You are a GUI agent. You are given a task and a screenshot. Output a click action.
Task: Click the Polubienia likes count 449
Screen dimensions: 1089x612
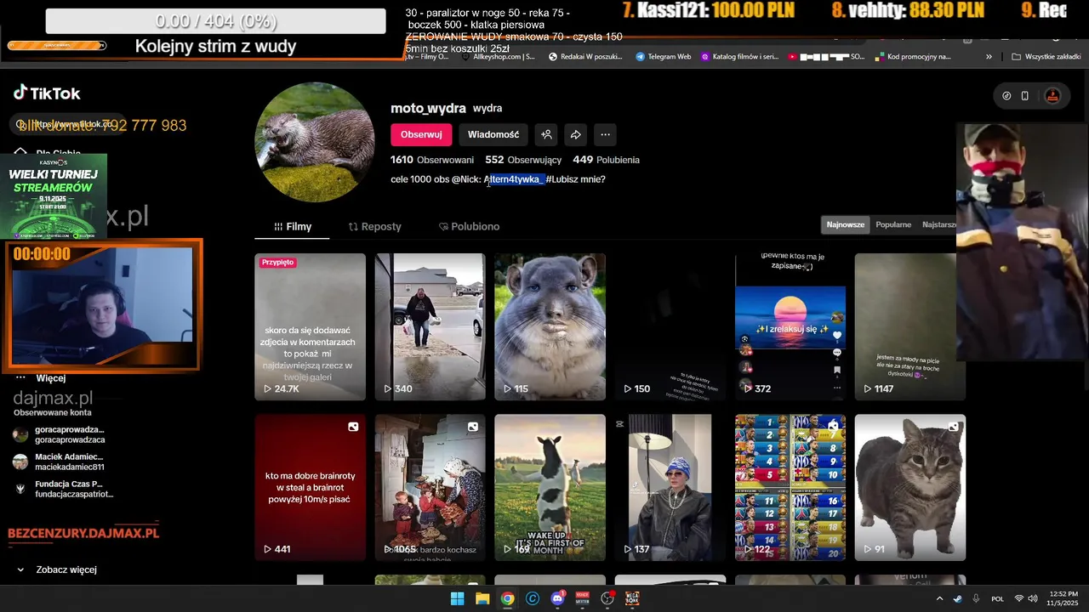(606, 160)
